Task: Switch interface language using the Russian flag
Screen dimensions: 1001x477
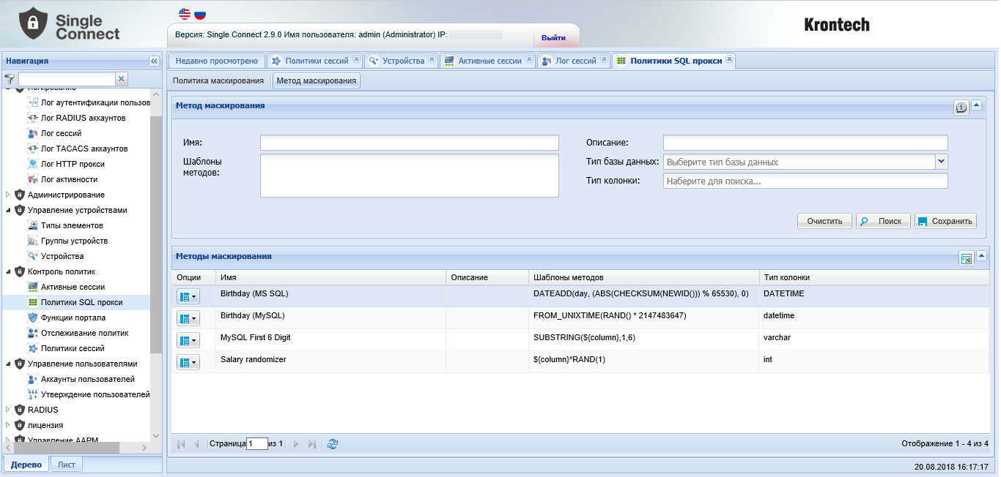Action: (x=199, y=14)
